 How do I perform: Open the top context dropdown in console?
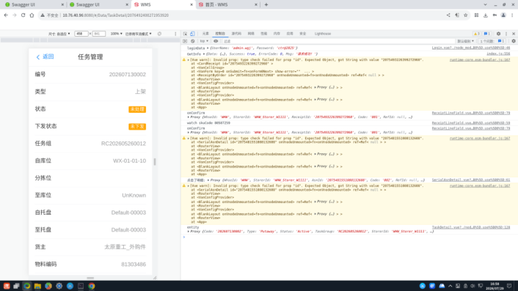click(204, 41)
